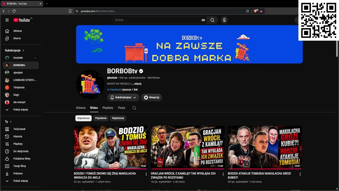Image resolution: width=339 pixels, height=191 pixels.
Task: Play the GRACJAN WRÓCIŁ Z KAMILĄ thumbnail
Action: tap(188, 147)
